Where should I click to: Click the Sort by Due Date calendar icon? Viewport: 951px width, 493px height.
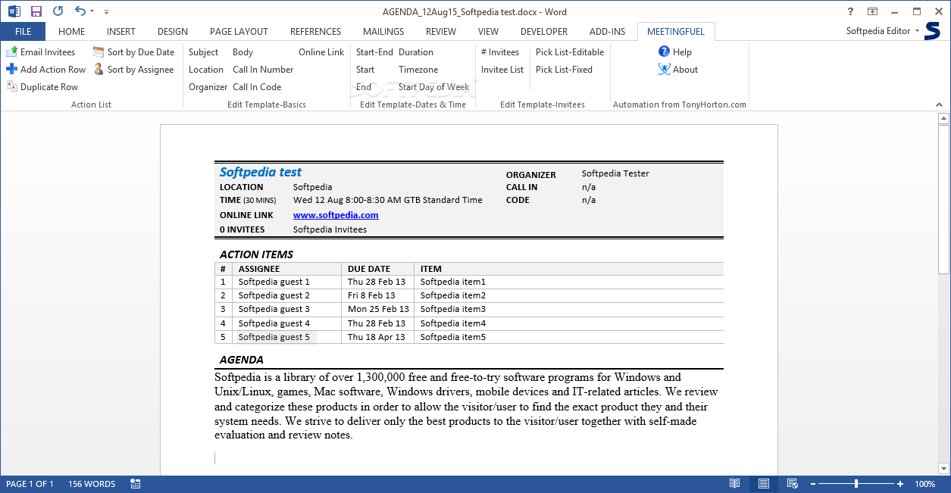pos(99,52)
